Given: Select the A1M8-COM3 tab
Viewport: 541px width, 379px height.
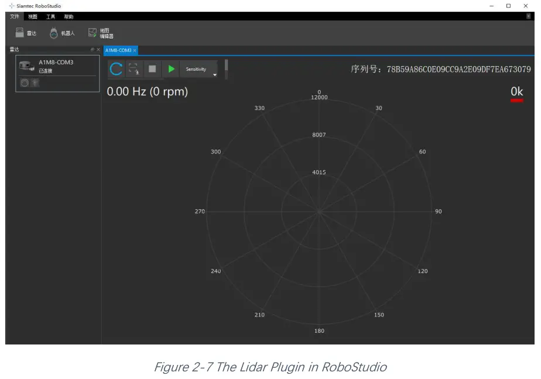Looking at the screenshot, I should pyautogui.click(x=117, y=50).
